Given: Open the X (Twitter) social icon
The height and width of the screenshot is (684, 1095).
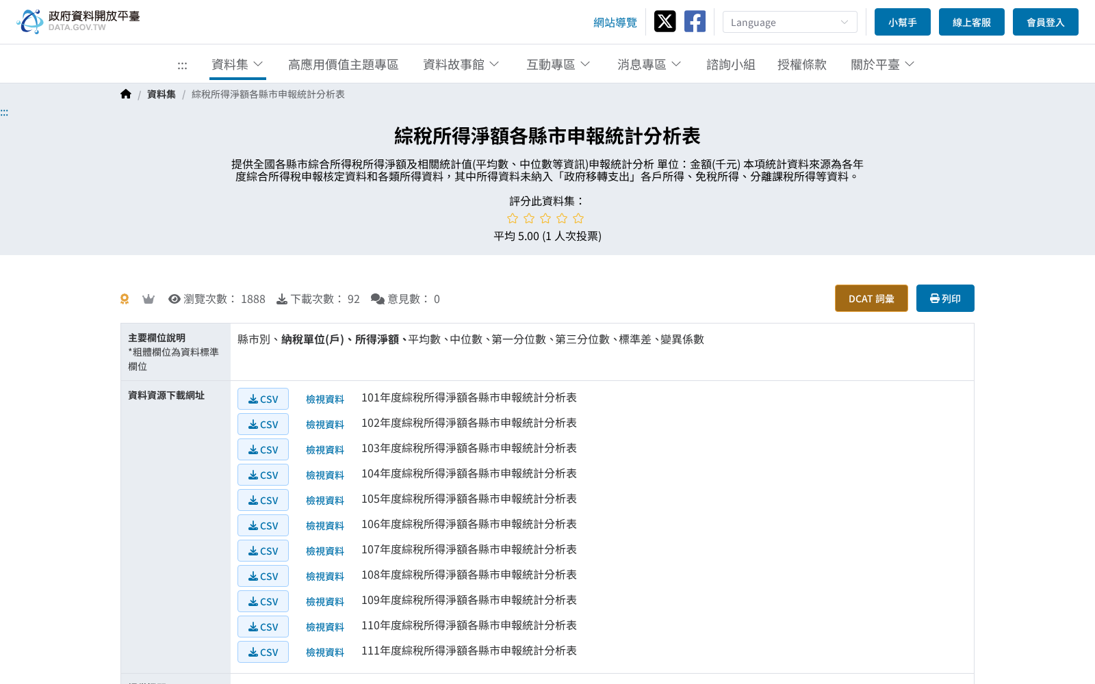Looking at the screenshot, I should (x=665, y=21).
